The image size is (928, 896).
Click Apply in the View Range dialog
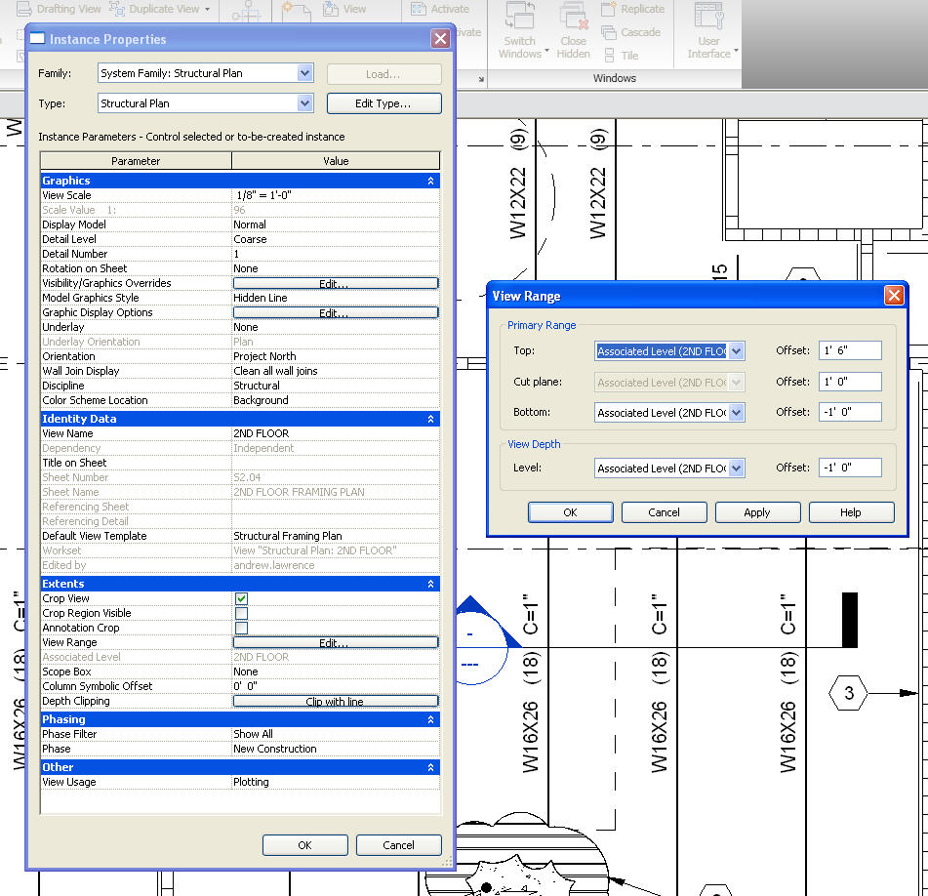(x=757, y=512)
